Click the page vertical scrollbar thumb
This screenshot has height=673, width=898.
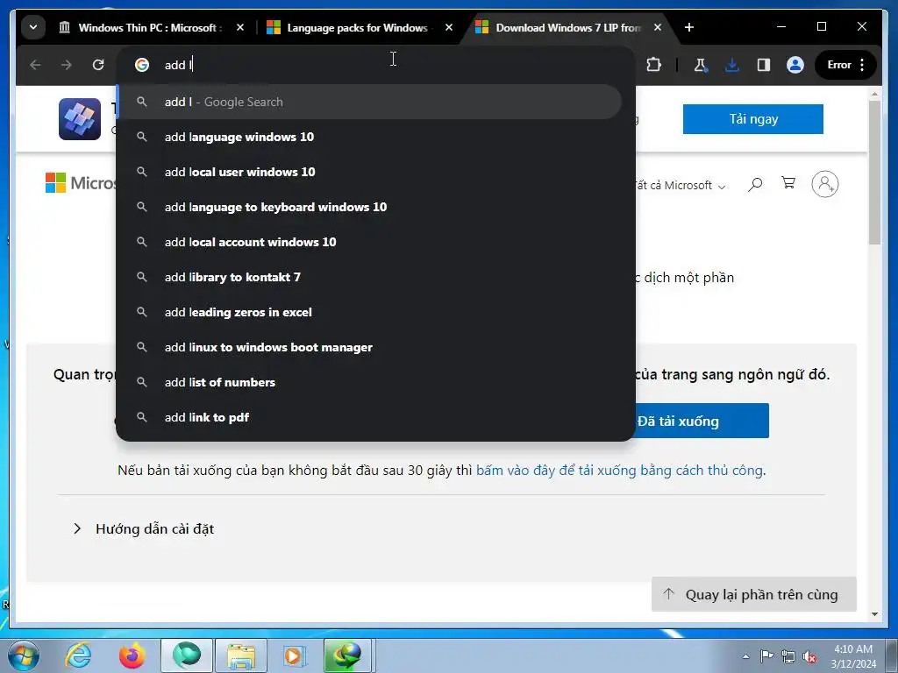pos(874,173)
